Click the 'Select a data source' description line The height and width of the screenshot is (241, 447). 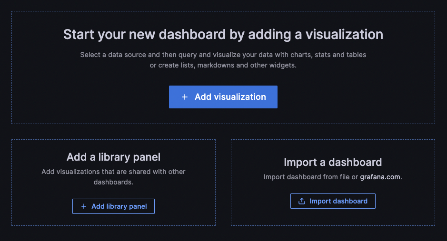(x=223, y=55)
